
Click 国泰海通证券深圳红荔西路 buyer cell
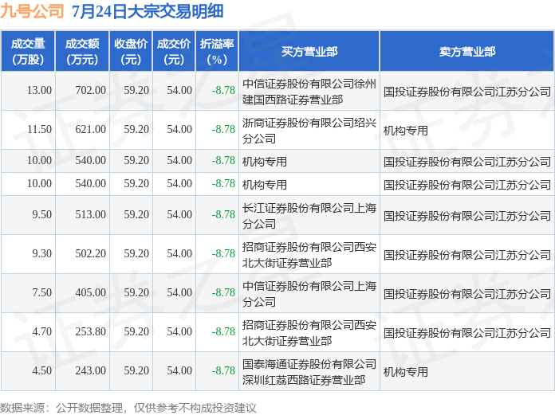309,372
